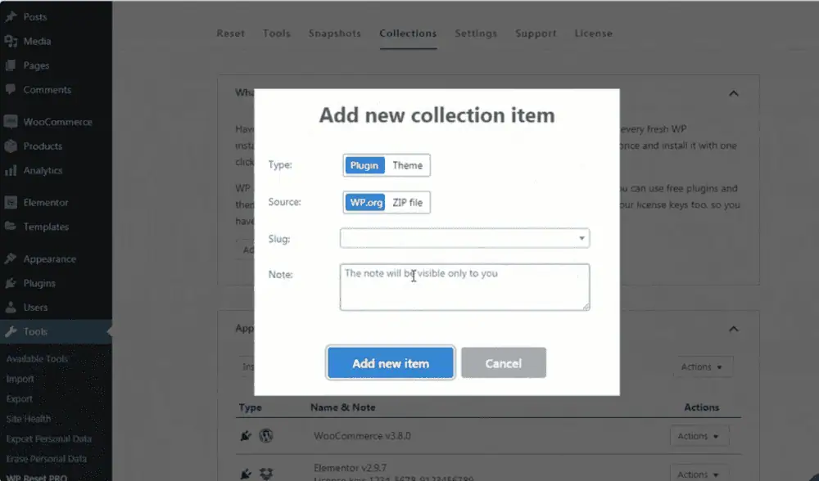Open the Products box icon
The image size is (819, 481).
click(11, 146)
